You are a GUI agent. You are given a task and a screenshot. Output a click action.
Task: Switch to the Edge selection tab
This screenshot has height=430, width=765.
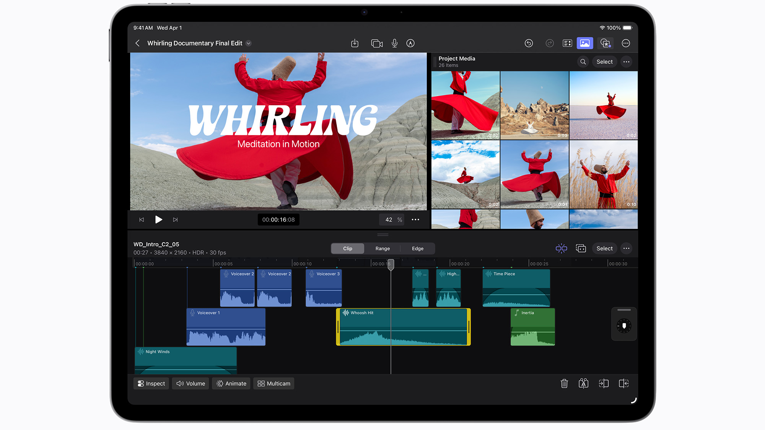[417, 248]
